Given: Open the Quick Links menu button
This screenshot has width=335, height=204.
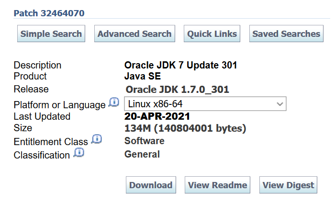Looking at the screenshot, I should coord(212,34).
